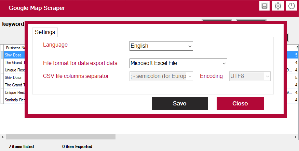Select the second Shiv Dosa row

(x=13, y=78)
